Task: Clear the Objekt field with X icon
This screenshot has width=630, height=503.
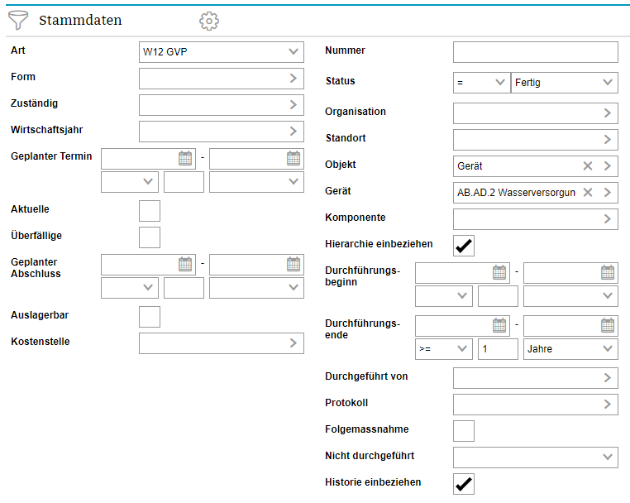Action: coord(588,165)
